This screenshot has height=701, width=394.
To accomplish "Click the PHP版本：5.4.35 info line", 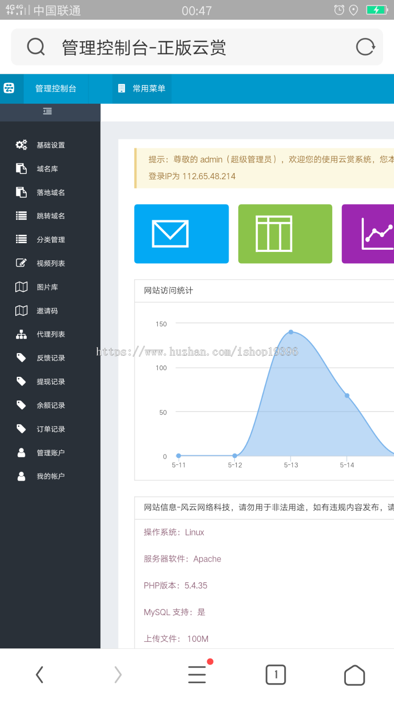I will (176, 586).
